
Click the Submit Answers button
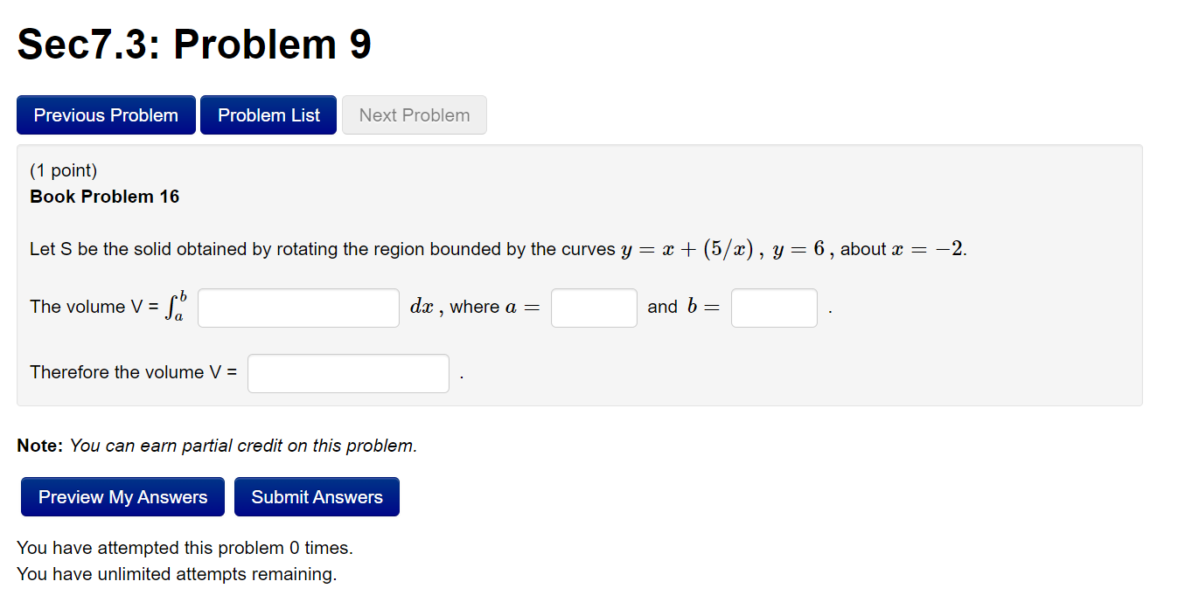click(317, 496)
